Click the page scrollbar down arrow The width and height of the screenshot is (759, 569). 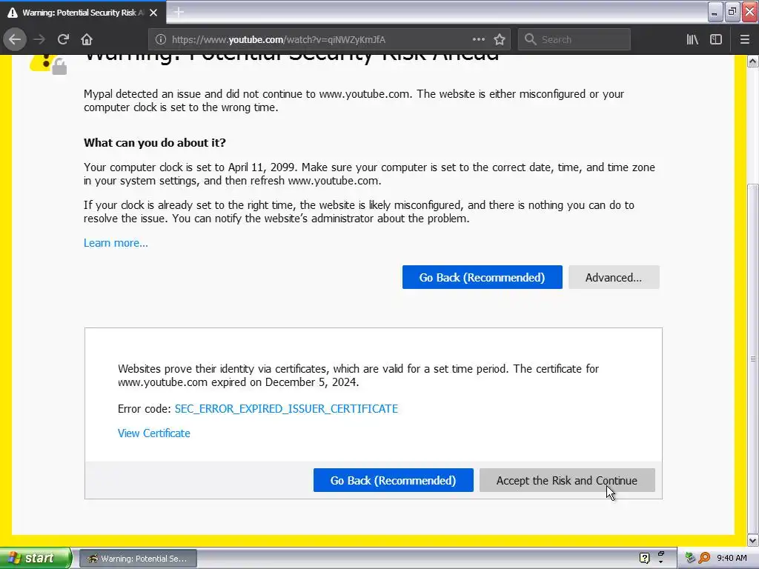[753, 540]
